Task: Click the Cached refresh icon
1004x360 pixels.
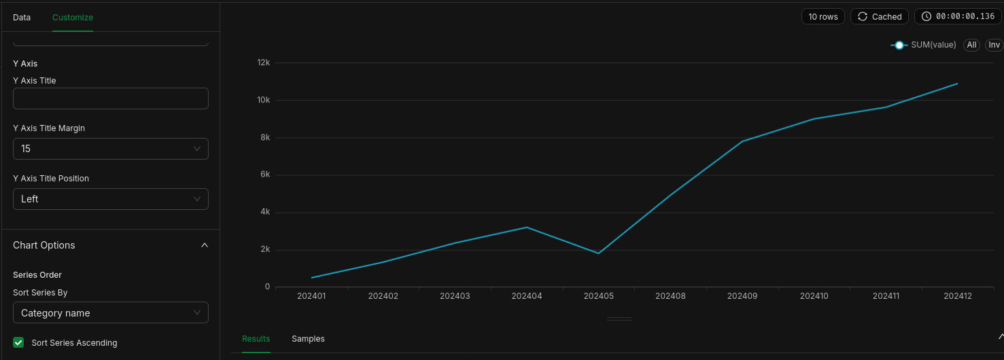Action: pos(863,16)
